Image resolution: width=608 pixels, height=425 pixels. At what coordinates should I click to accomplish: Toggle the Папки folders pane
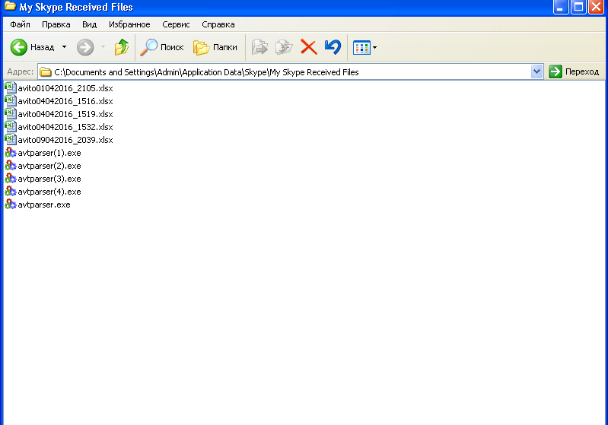(x=215, y=47)
